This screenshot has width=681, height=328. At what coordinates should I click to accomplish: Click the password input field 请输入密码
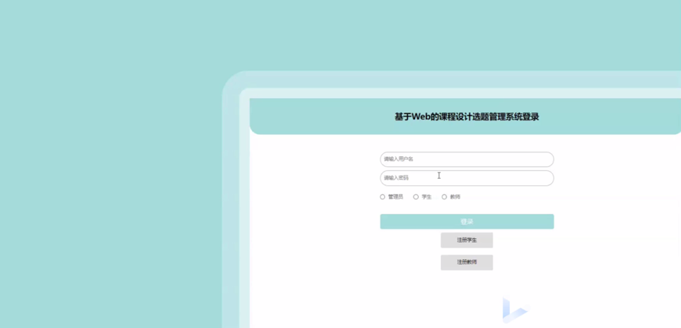(467, 178)
